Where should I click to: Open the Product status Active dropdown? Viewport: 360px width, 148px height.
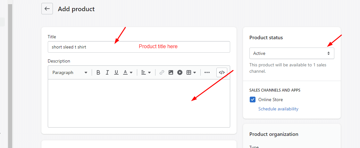coord(292,53)
